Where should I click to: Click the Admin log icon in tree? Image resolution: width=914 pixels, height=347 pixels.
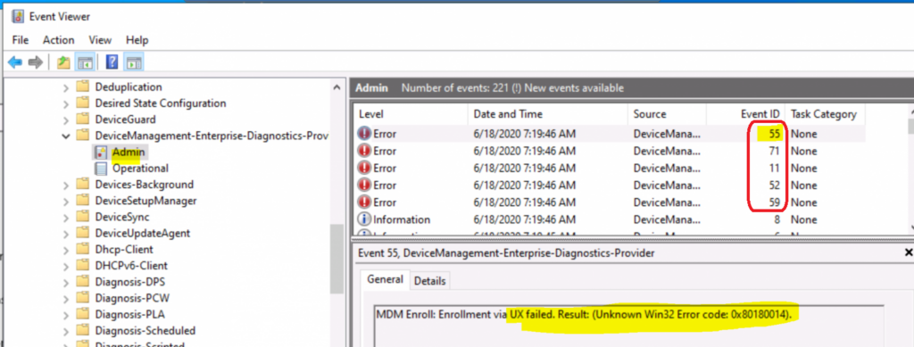(101, 153)
